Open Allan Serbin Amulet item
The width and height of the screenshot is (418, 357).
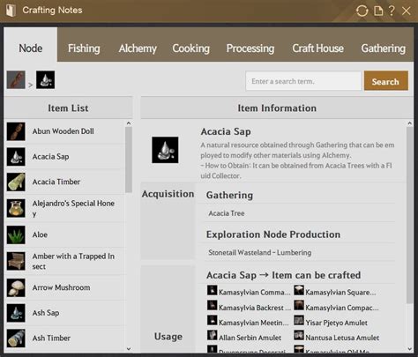(250, 338)
